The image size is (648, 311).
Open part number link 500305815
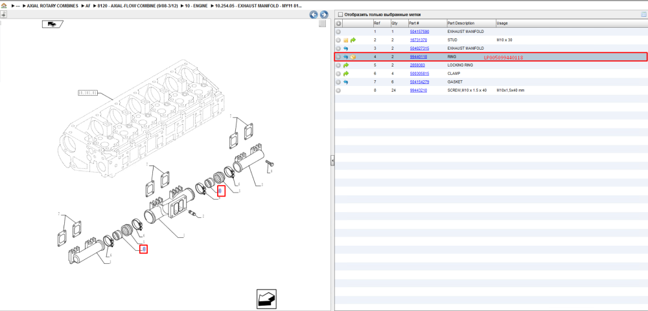[x=419, y=74]
